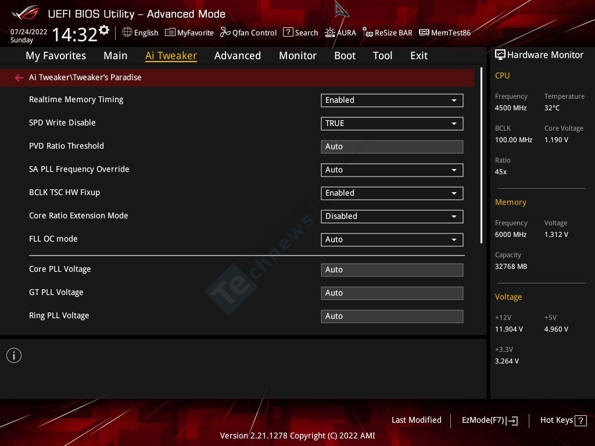Click the EzMode exit arrow icon
Image resolution: width=595 pixels, height=446 pixels.
[x=512, y=420]
